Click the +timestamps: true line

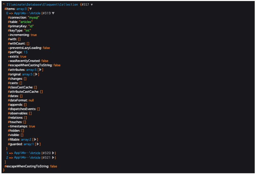tap(21, 126)
